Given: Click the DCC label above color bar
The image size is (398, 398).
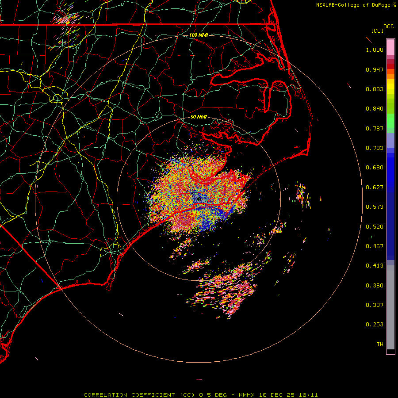Looking at the screenshot, I should 388,27.
